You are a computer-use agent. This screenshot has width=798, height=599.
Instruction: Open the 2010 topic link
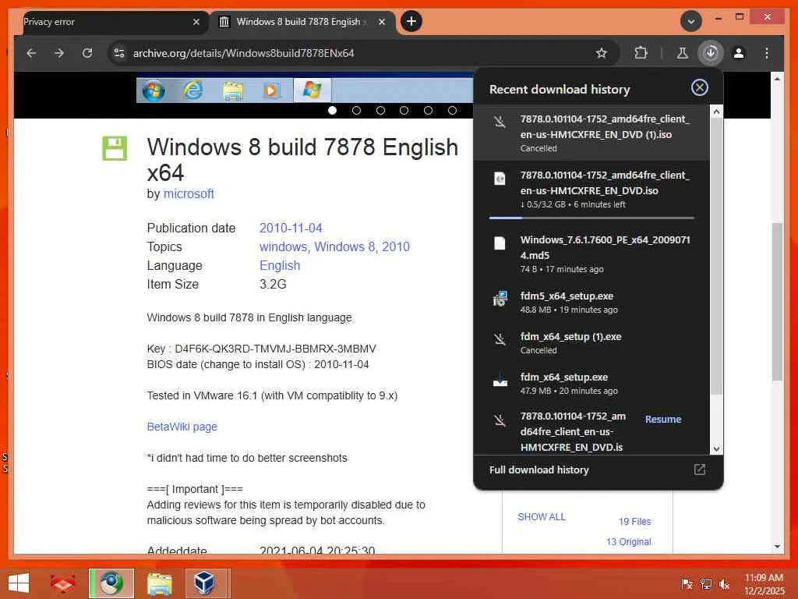[x=396, y=246]
